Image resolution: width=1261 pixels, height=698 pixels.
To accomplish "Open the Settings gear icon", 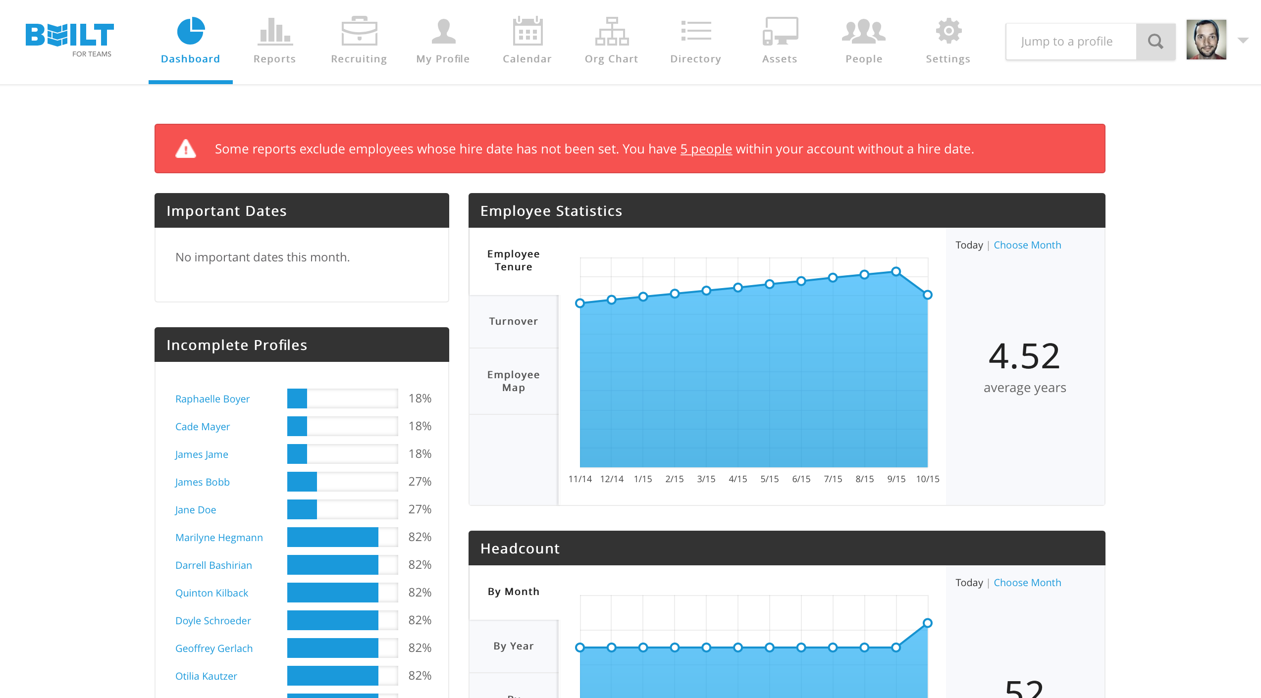I will pos(948,31).
